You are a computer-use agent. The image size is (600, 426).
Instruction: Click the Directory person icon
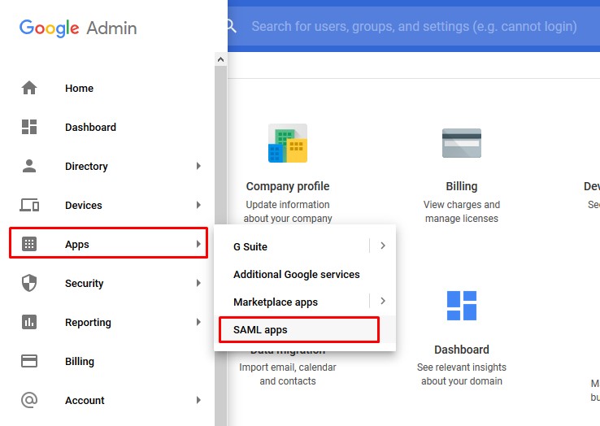(x=29, y=166)
